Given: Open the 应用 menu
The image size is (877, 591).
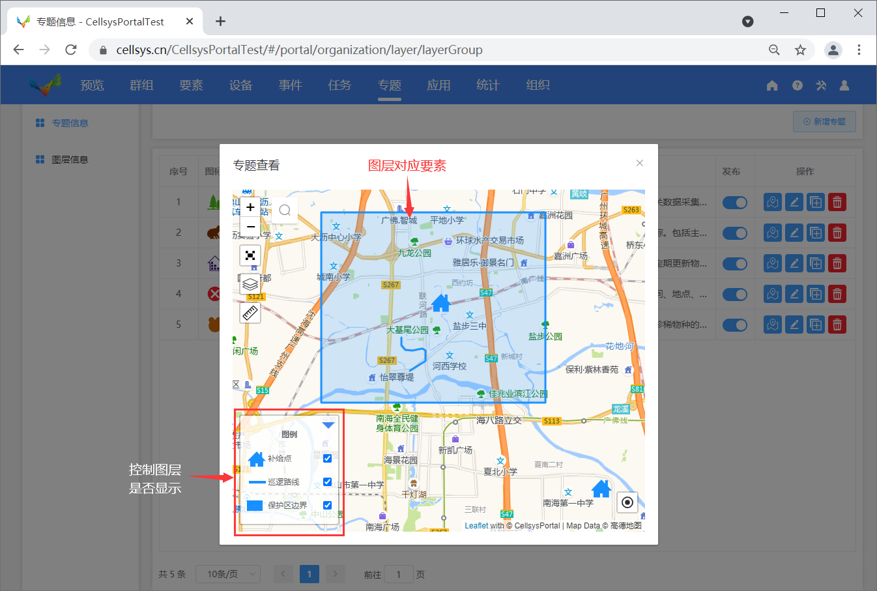Looking at the screenshot, I should click(x=438, y=85).
